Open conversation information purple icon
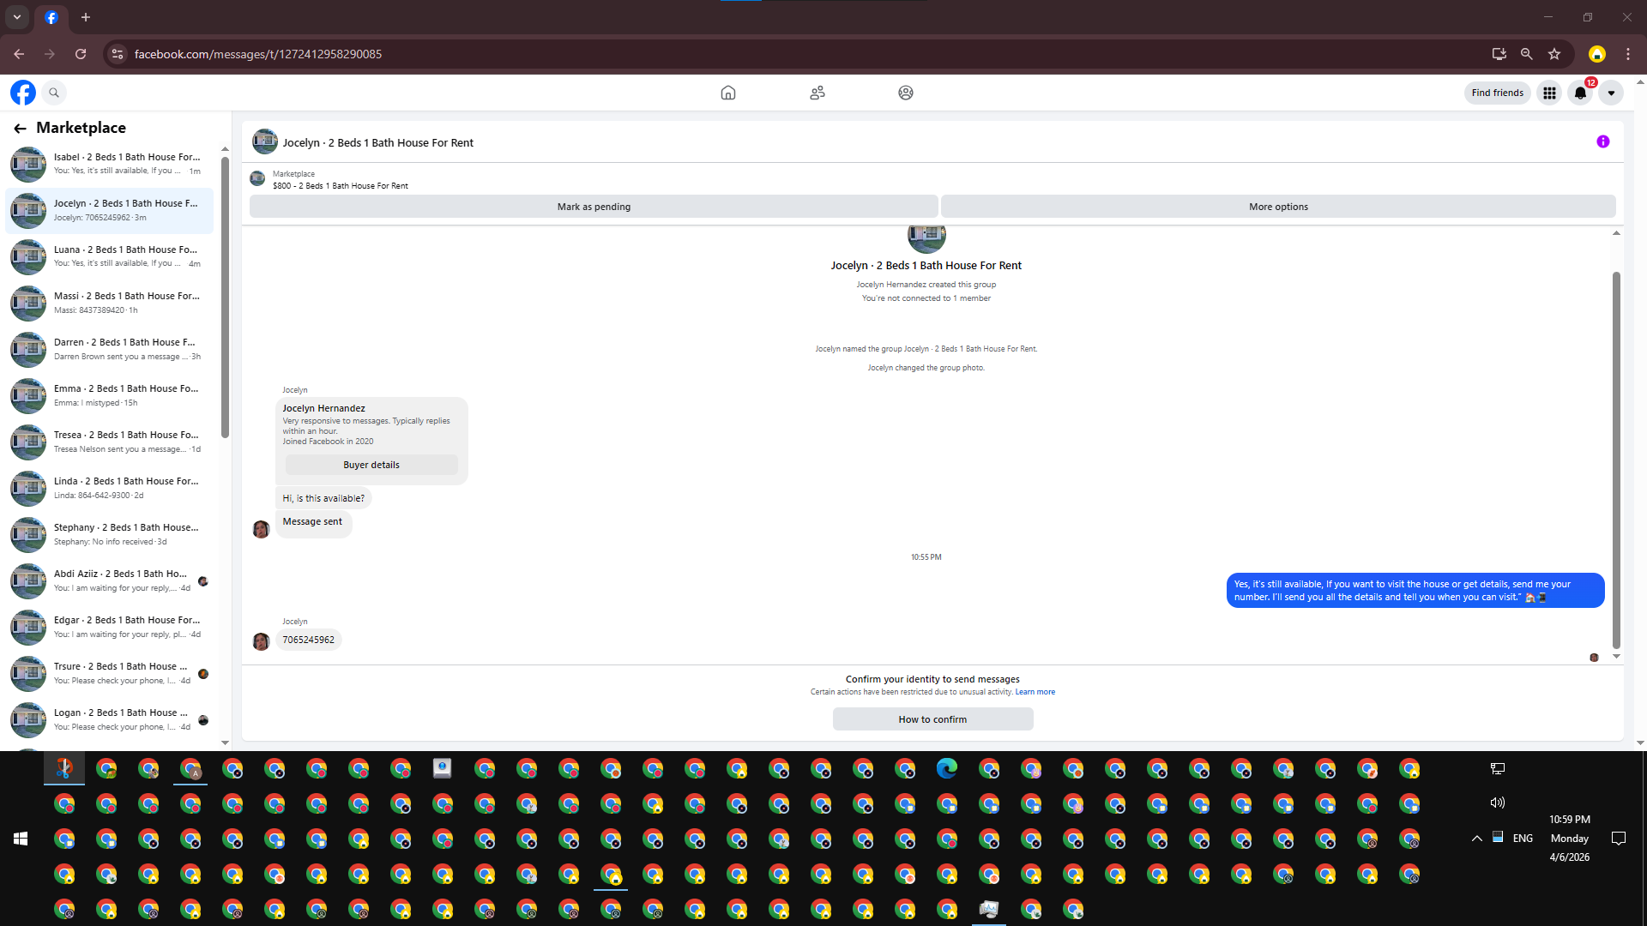Image resolution: width=1647 pixels, height=926 pixels. (x=1603, y=141)
